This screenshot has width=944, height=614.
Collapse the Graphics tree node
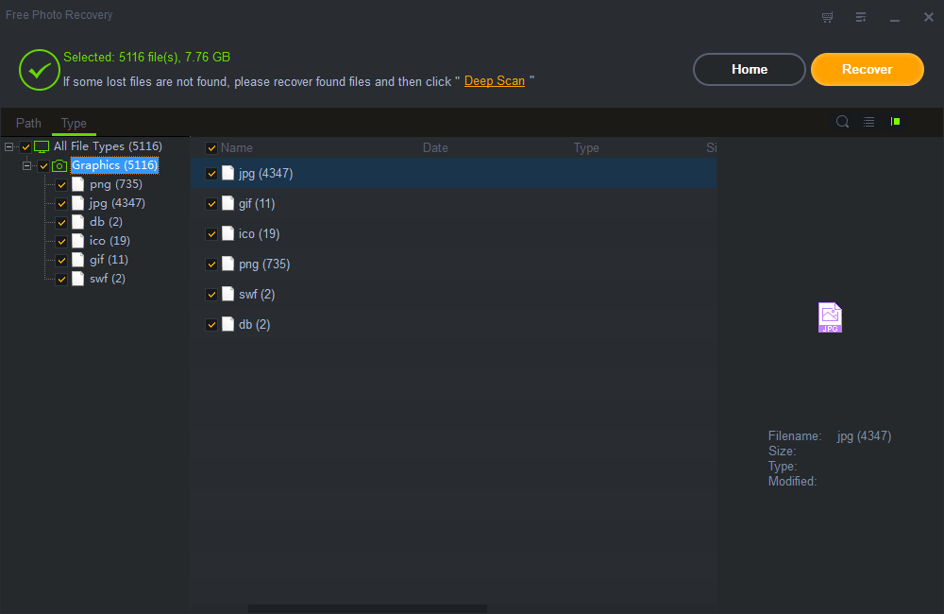point(27,165)
